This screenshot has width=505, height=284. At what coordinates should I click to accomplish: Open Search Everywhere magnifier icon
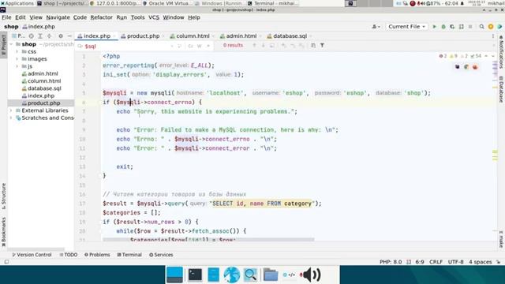click(481, 27)
